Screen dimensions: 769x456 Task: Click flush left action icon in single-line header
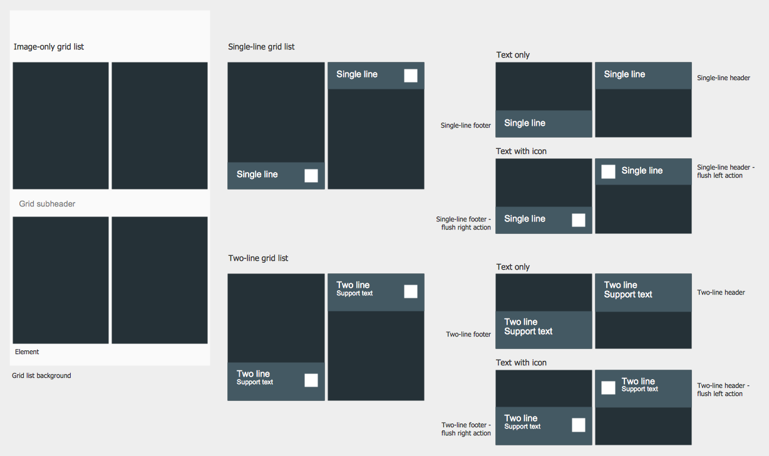pos(608,172)
